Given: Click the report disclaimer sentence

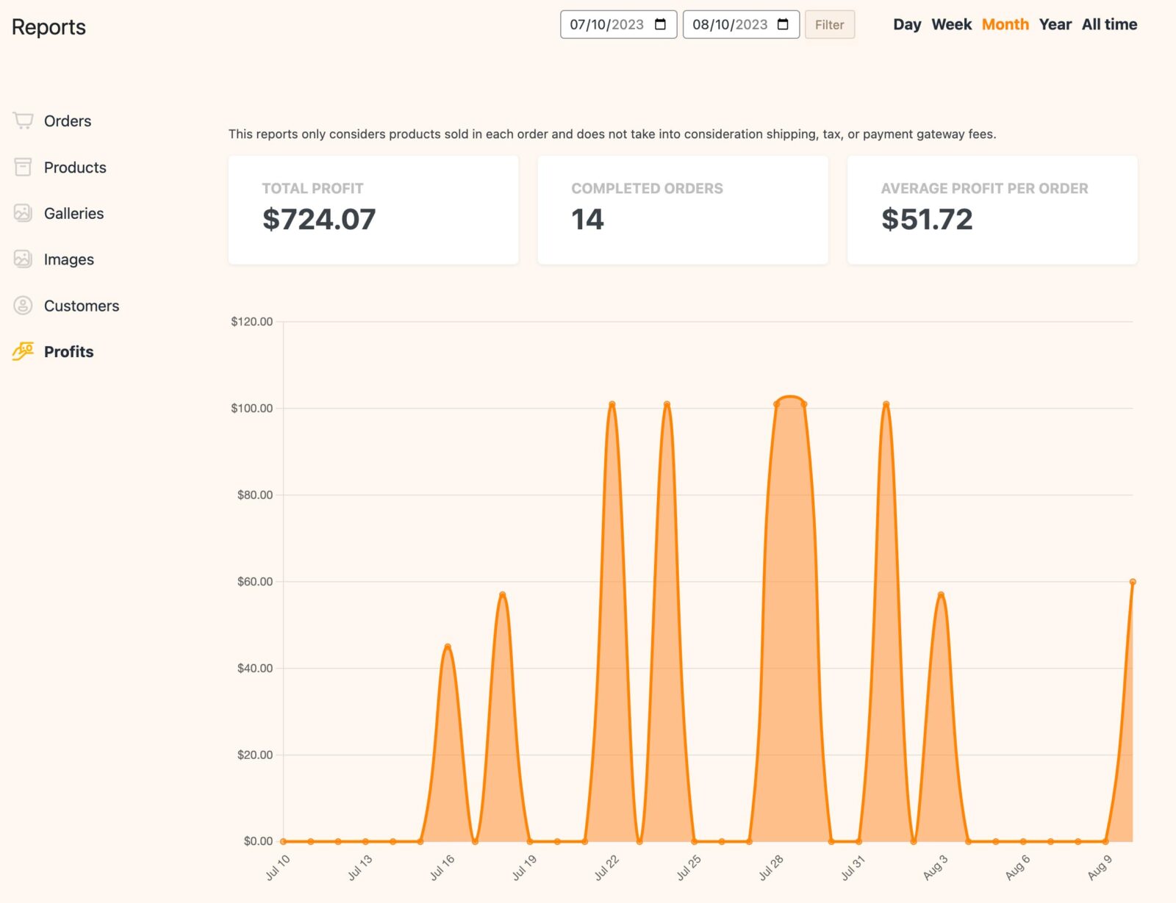Looking at the screenshot, I should point(612,134).
